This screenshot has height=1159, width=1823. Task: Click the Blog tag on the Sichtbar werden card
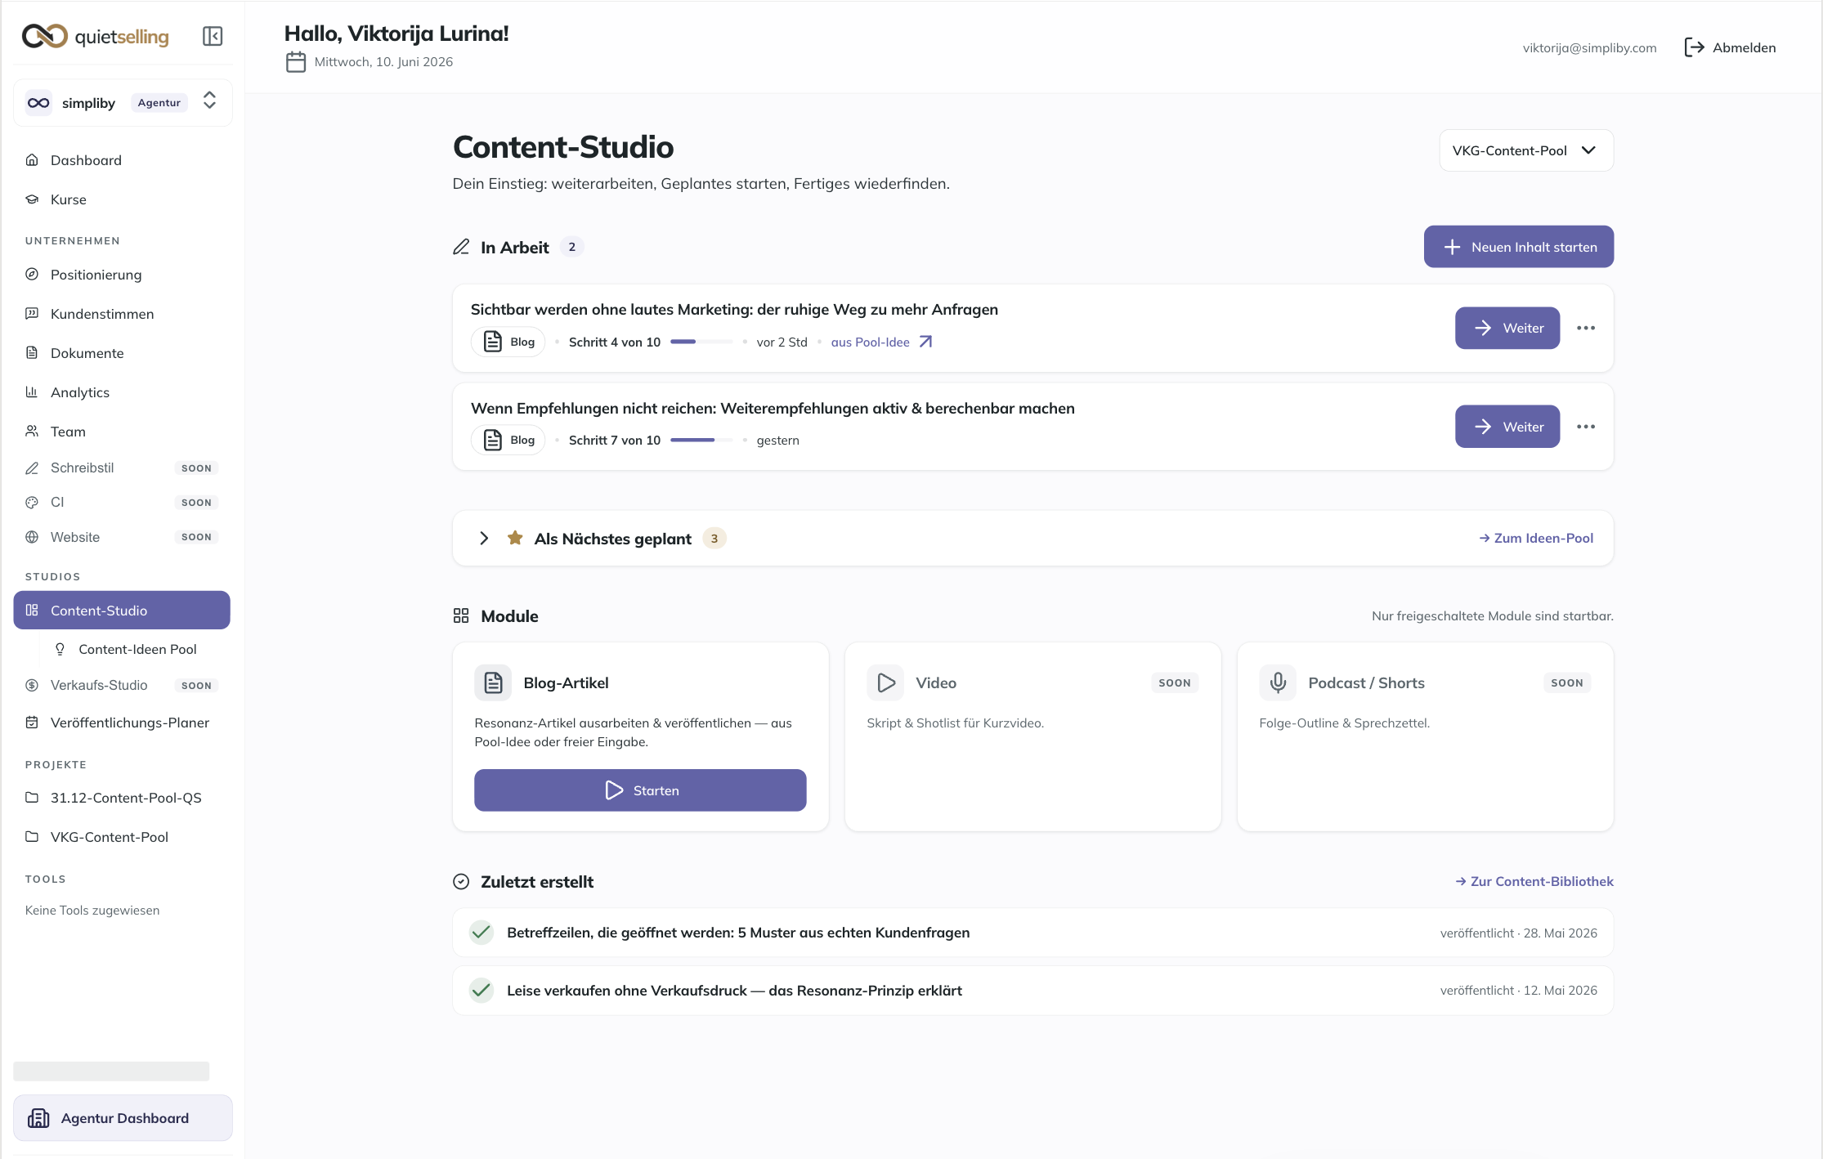click(508, 342)
